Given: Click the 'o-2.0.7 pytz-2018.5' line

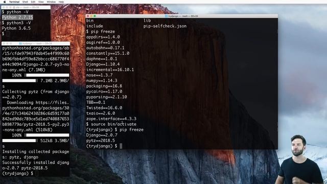Looking at the screenshot, I should (x=25, y=168).
